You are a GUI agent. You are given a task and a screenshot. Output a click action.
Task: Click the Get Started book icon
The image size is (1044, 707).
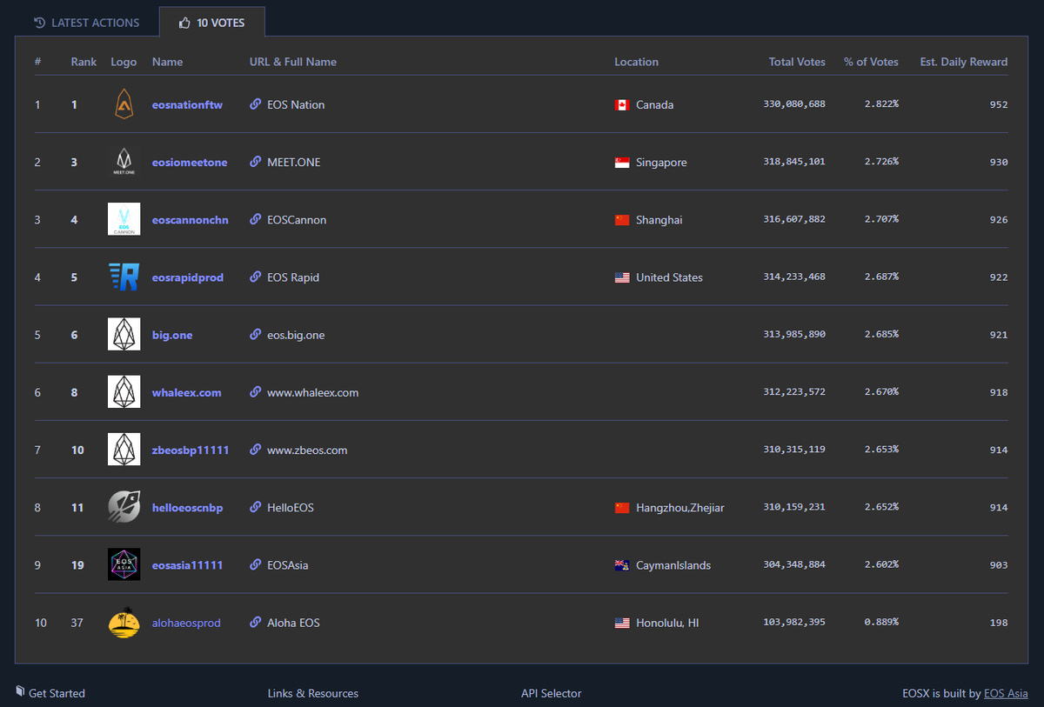click(x=20, y=691)
